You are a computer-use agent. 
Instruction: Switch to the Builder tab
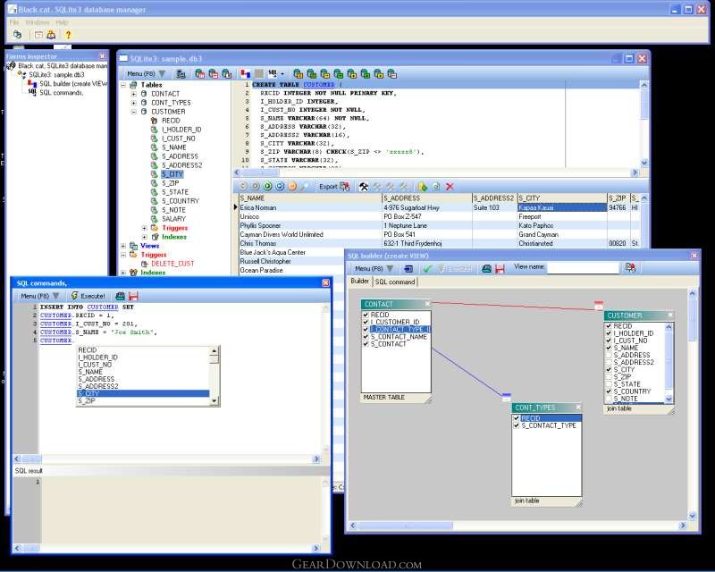click(x=360, y=281)
